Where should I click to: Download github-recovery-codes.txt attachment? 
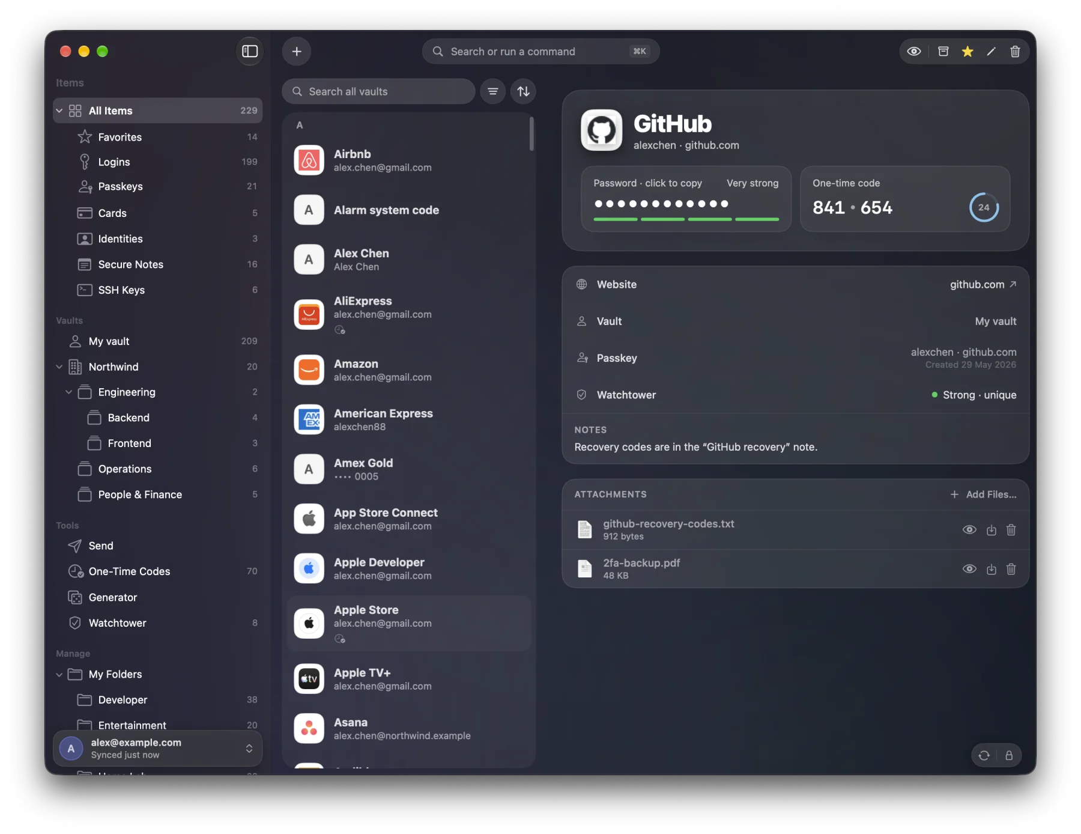pyautogui.click(x=992, y=529)
